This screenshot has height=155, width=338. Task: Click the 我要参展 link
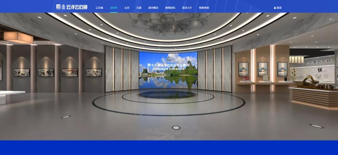(x=204, y=8)
